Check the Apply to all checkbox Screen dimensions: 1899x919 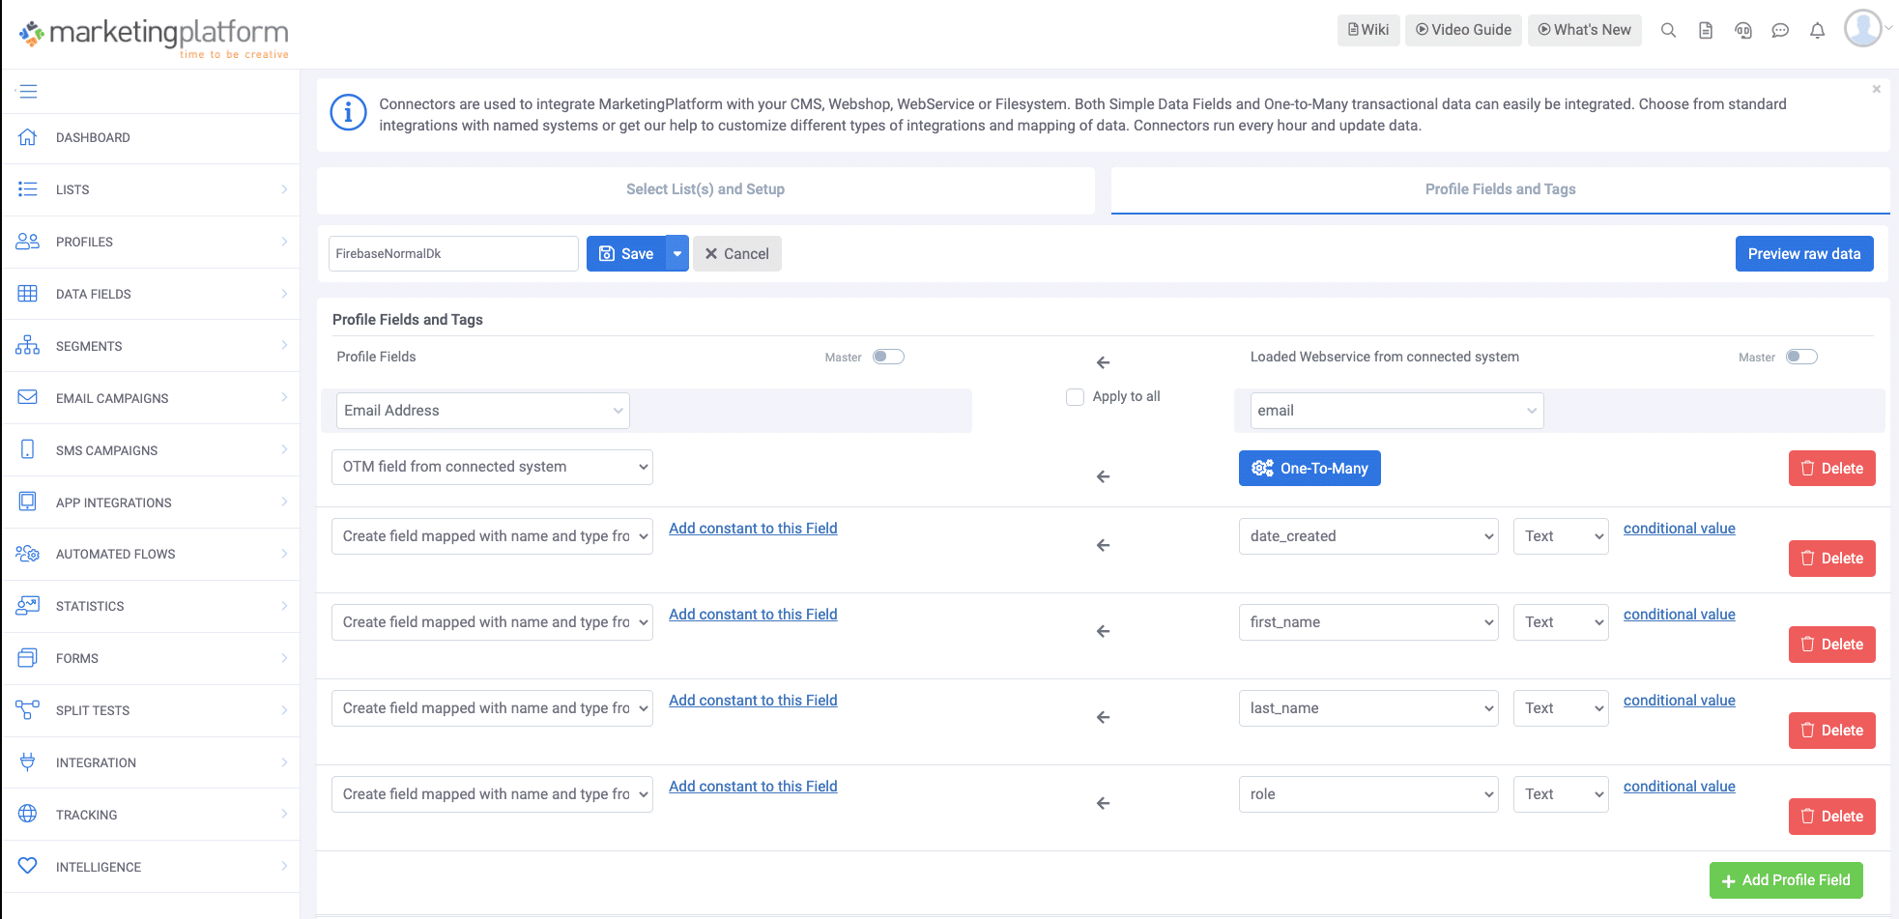[x=1075, y=397]
